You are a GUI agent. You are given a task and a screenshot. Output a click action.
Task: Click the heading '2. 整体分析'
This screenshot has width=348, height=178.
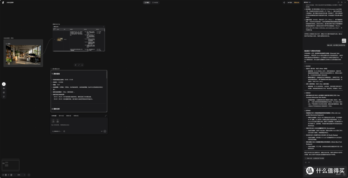click(56, 109)
